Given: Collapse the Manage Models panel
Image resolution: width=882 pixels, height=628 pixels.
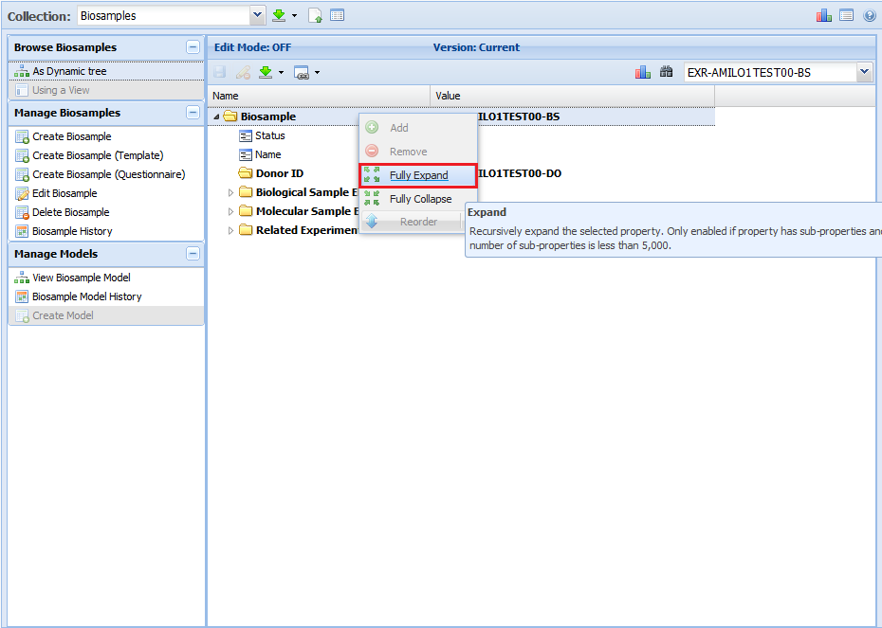Looking at the screenshot, I should 193,254.
